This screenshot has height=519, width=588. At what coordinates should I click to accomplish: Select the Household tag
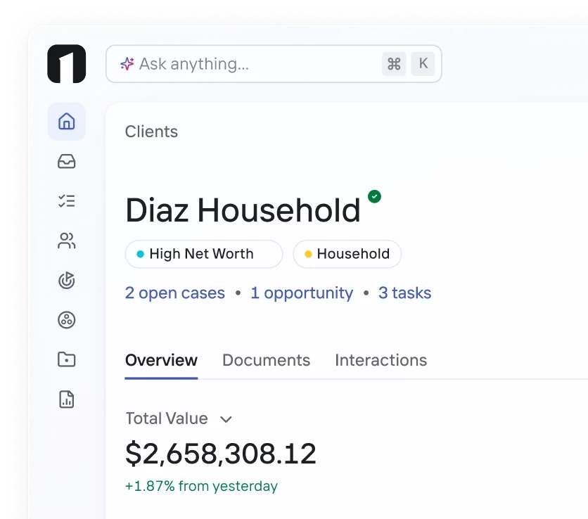347,254
